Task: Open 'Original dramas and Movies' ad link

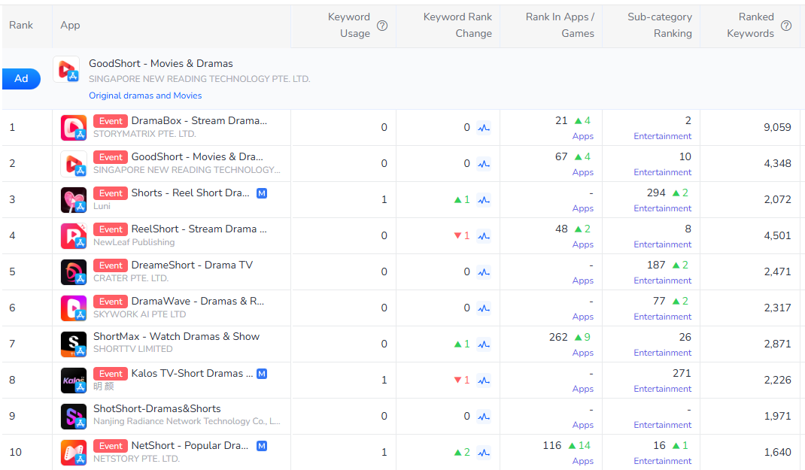Action: point(145,96)
